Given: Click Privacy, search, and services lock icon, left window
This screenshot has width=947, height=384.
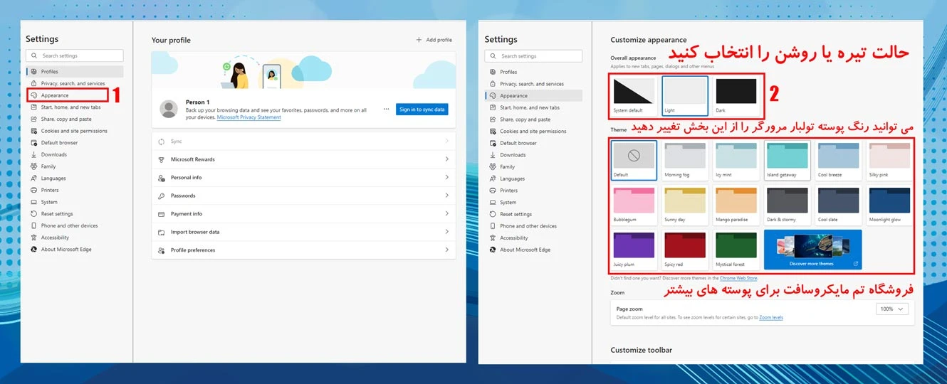Looking at the screenshot, I should coord(33,84).
